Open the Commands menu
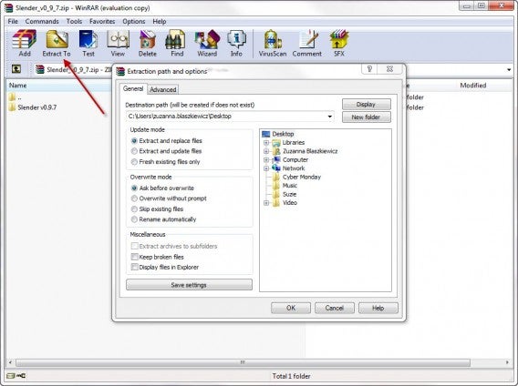 click(x=42, y=22)
